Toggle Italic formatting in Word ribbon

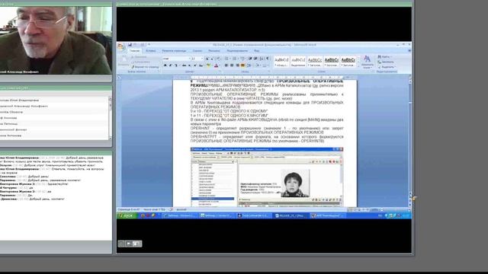click(x=171, y=65)
